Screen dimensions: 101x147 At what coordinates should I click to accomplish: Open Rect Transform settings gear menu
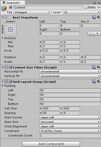98,17
